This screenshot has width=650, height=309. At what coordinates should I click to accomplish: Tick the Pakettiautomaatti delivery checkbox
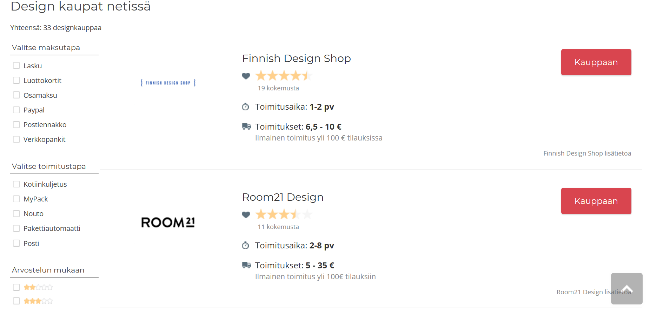16,228
